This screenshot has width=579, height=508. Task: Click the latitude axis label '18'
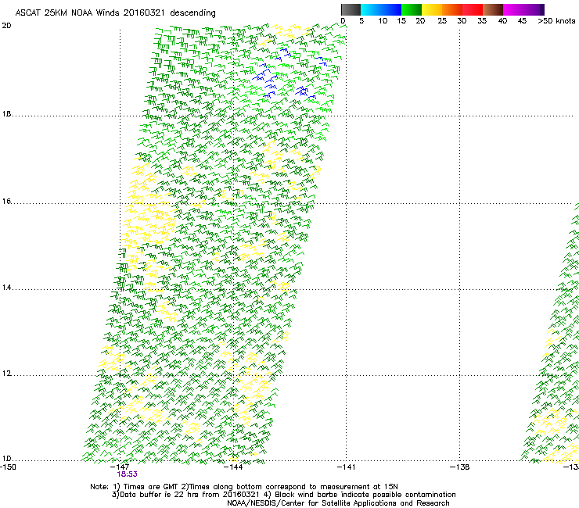pyautogui.click(x=6, y=114)
